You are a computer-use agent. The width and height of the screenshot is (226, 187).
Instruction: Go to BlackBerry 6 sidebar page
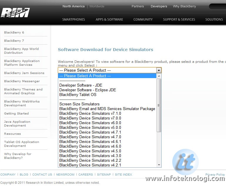pyautogui.click(x=14, y=33)
